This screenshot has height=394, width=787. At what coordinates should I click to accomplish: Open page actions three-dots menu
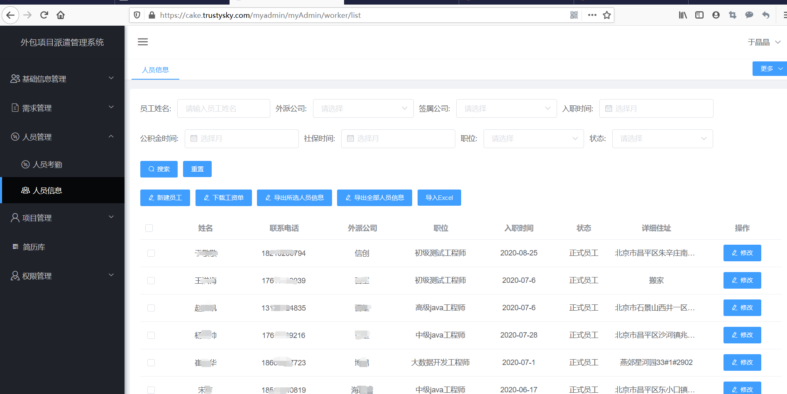click(592, 15)
